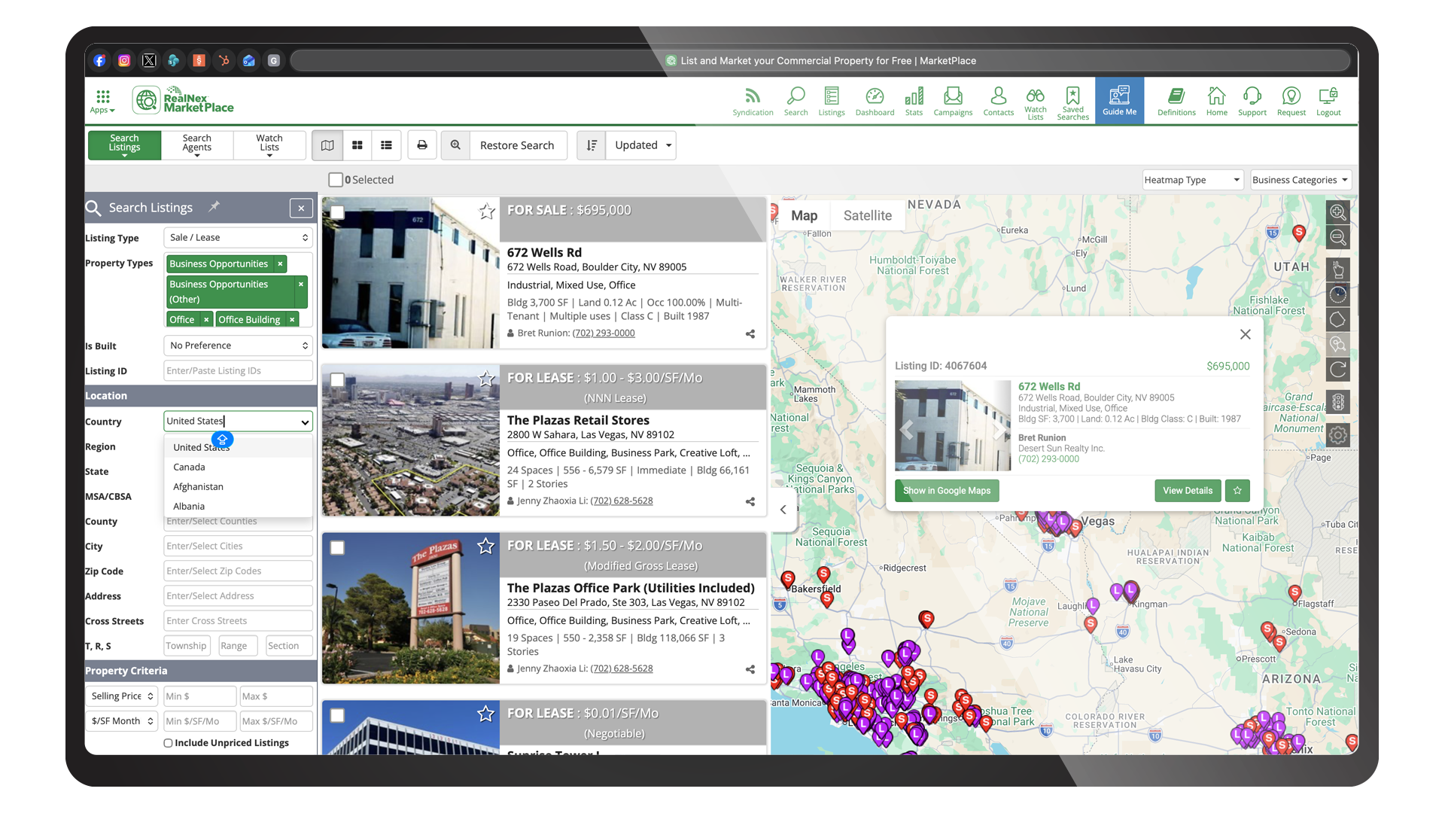This screenshot has width=1445, height=813.
Task: Call Bret Runion phone link (702) 293-0000
Action: [604, 333]
